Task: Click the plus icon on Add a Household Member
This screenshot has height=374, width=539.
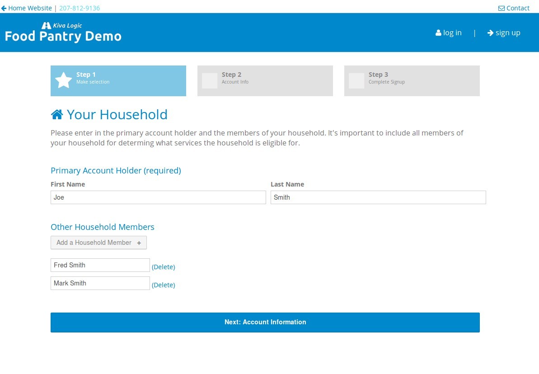Action: [x=139, y=243]
